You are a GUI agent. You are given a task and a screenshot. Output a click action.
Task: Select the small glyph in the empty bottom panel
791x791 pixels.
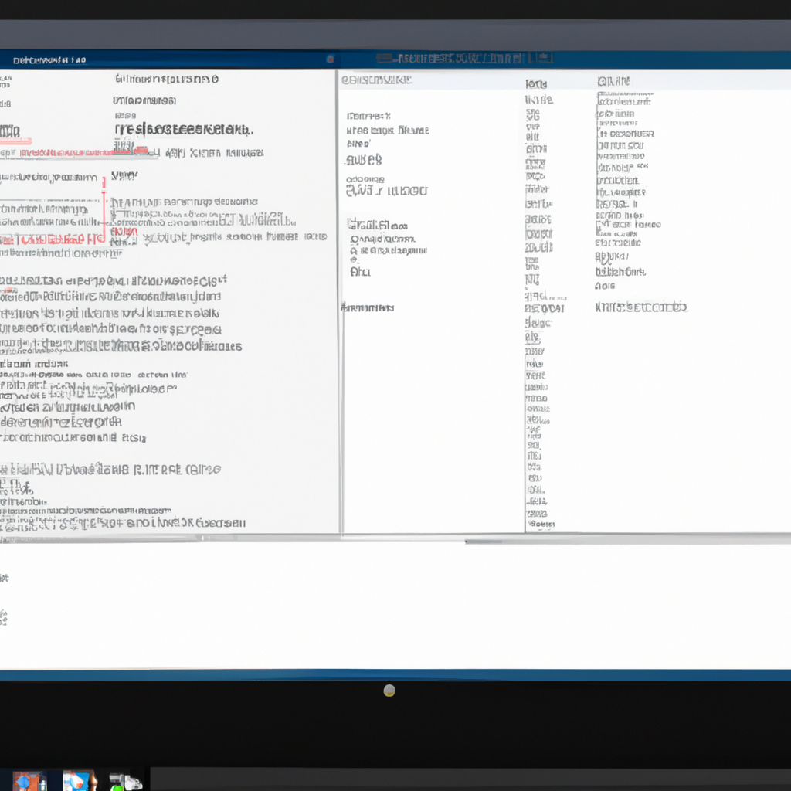coord(3,616)
